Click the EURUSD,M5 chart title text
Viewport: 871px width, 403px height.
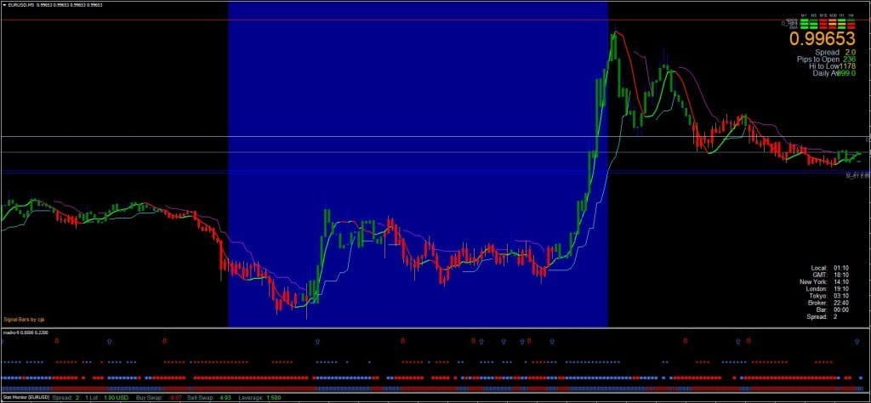[20, 5]
